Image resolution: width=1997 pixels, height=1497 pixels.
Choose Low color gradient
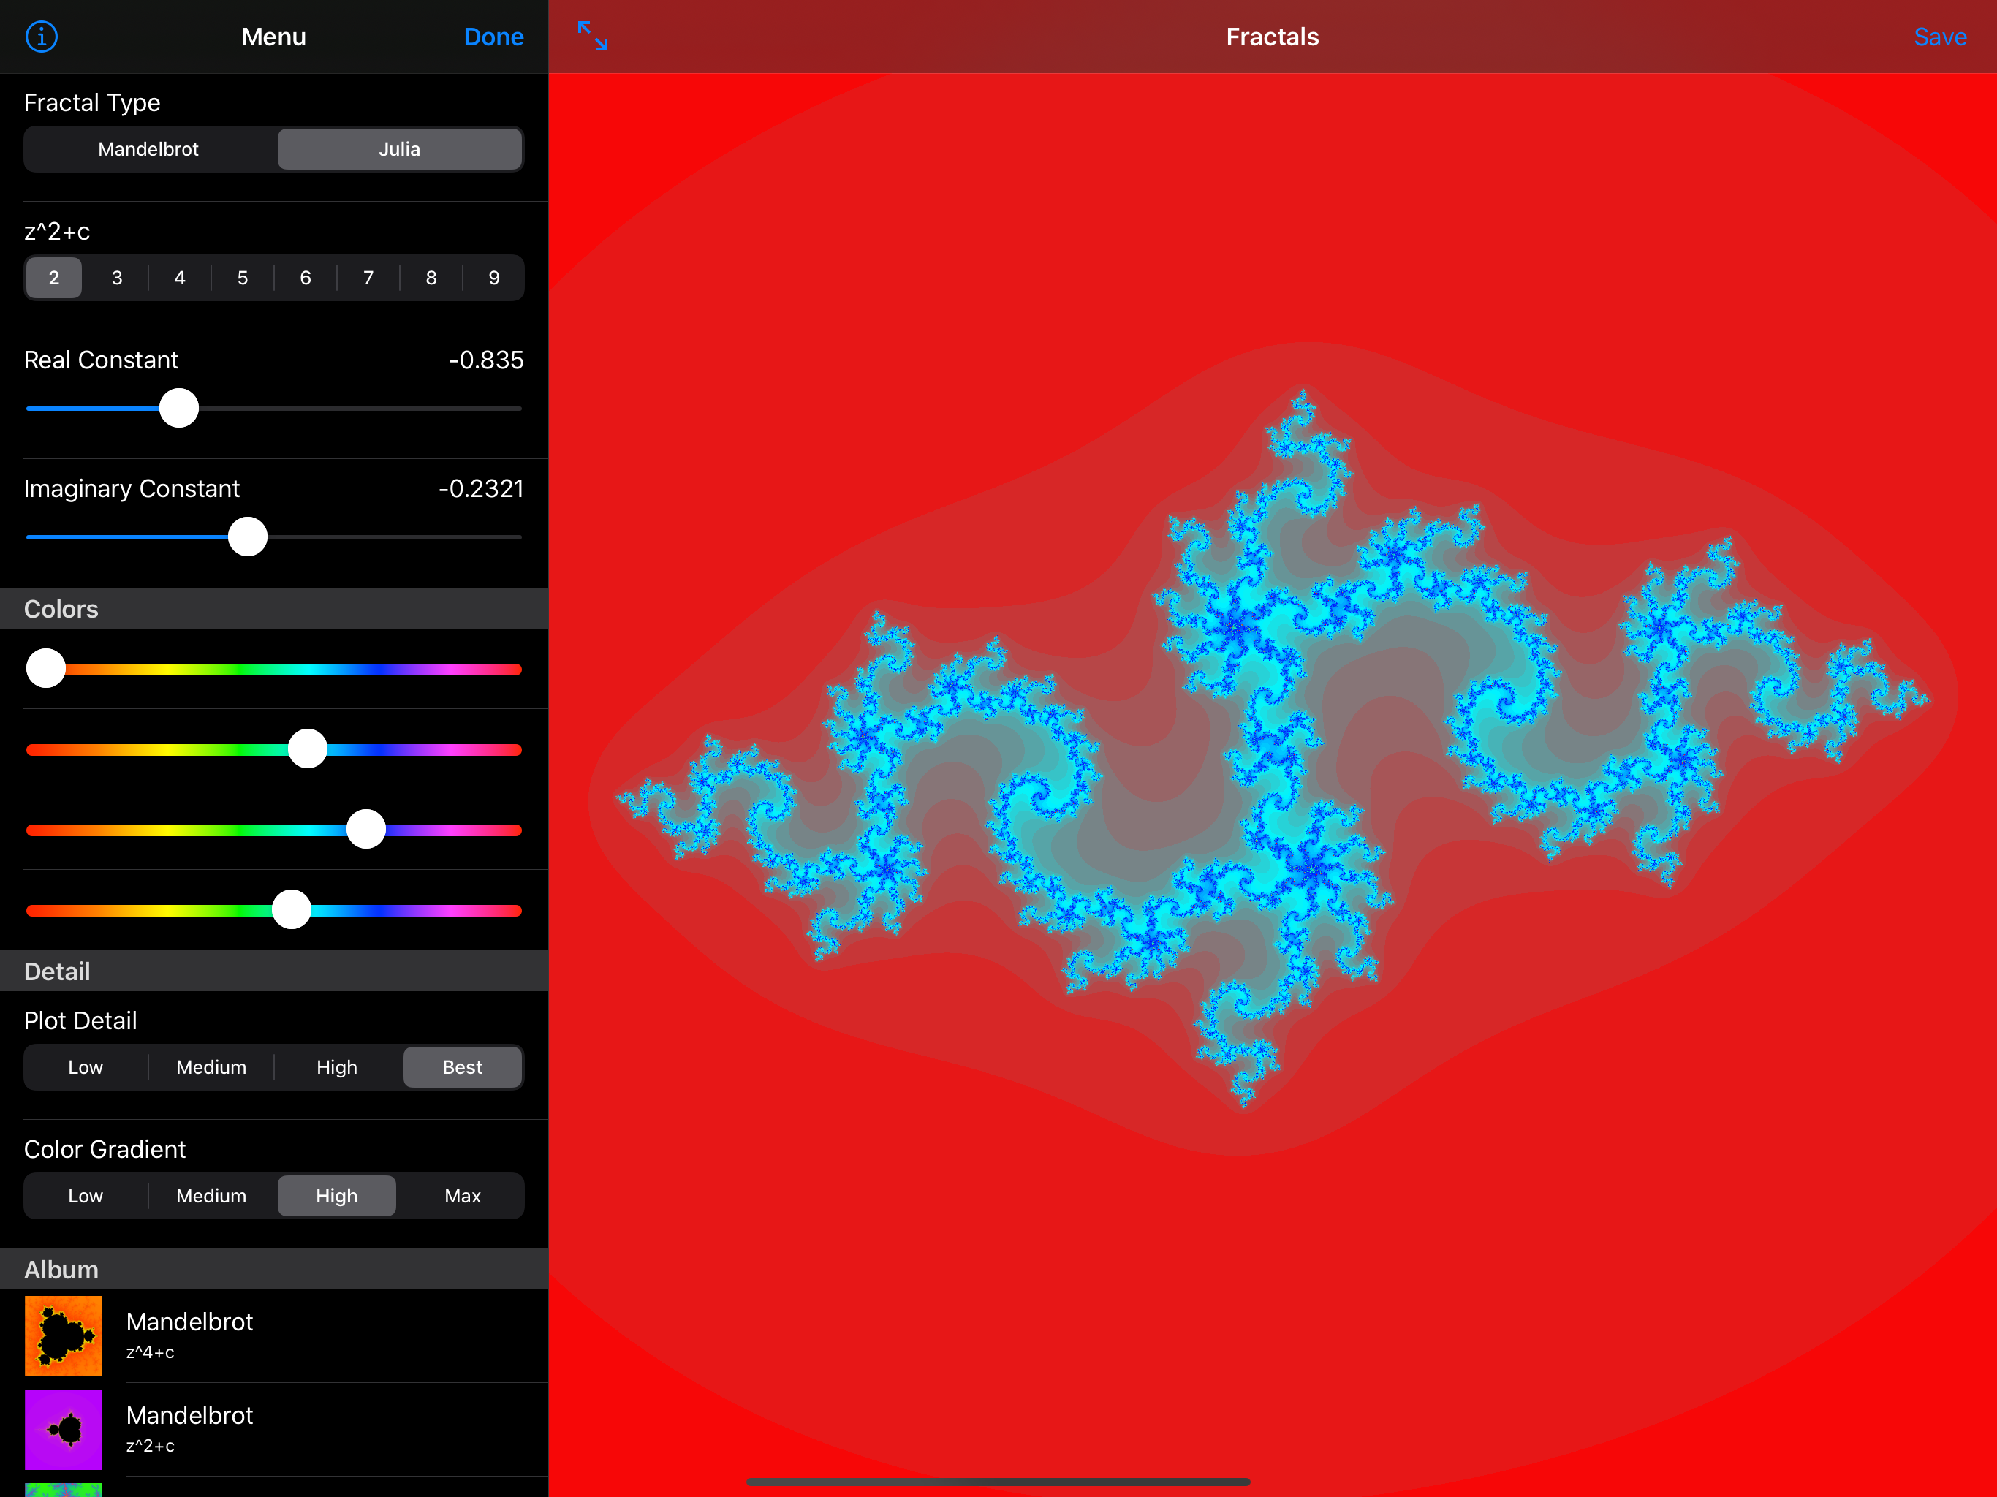click(x=86, y=1195)
